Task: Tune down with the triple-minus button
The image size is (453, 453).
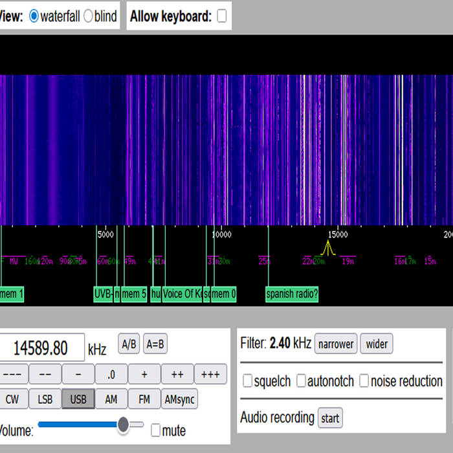Action: pos(13,374)
